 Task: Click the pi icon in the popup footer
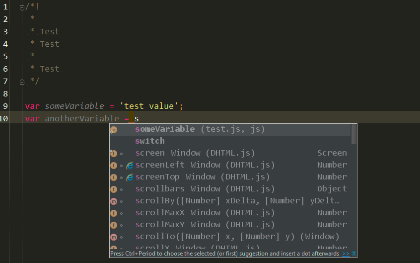(354, 254)
